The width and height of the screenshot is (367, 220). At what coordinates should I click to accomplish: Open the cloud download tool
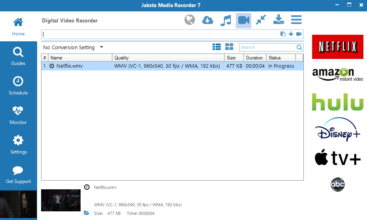[208, 20]
